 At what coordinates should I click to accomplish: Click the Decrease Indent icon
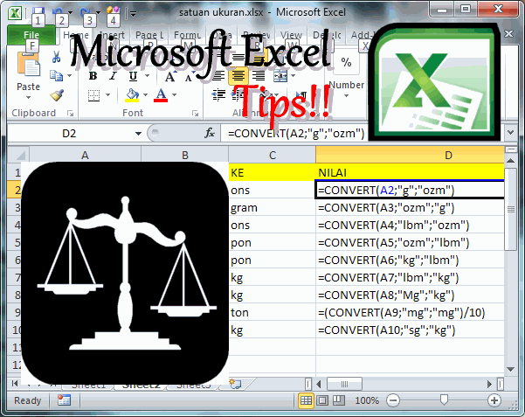tap(218, 95)
